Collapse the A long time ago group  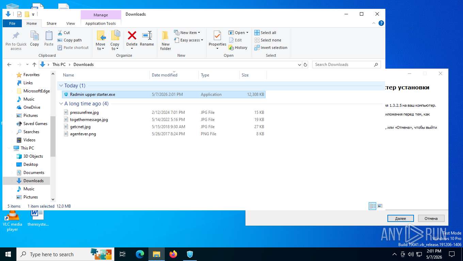click(x=61, y=104)
